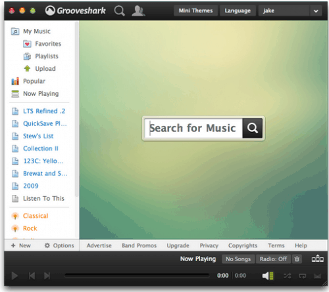329x292 pixels.
Task: Click the page icon beside Listen To This
Action: 15,198
